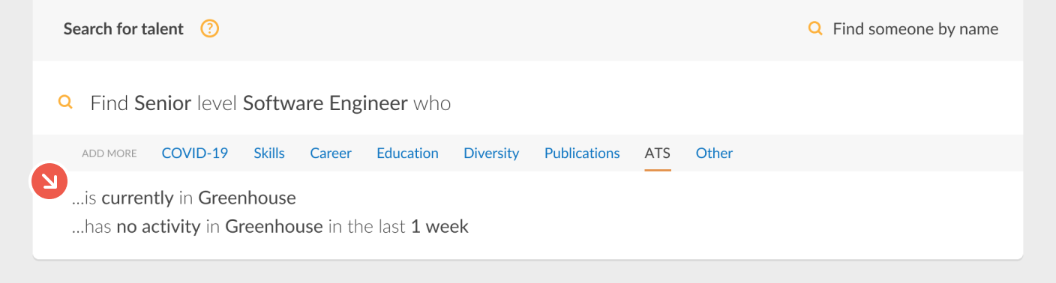Change the Software Engineer role selector
The width and height of the screenshot is (1056, 283).
coord(325,103)
